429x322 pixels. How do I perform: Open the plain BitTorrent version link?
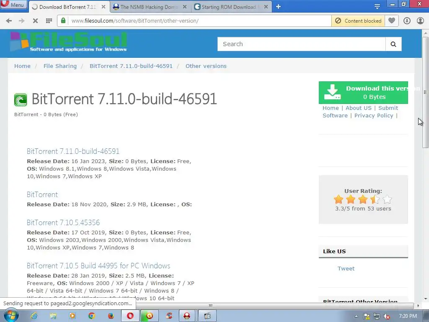[42, 195]
